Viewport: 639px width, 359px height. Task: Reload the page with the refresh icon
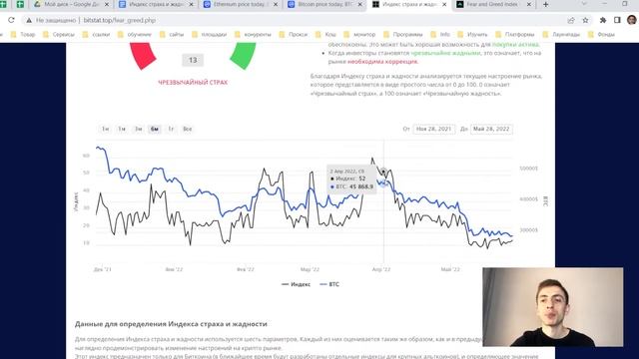coord(11,20)
